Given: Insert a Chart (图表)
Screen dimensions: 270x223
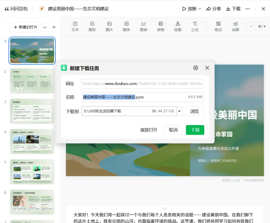Looking at the screenshot, I should 143,26.
